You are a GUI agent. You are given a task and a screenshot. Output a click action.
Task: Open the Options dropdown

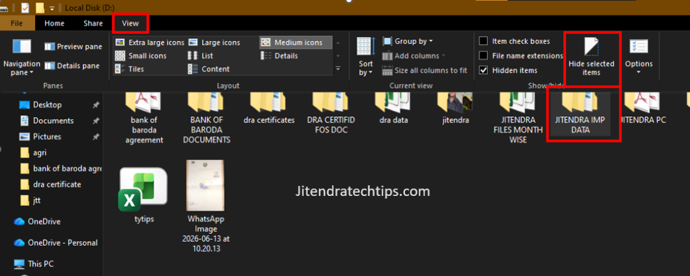639,57
